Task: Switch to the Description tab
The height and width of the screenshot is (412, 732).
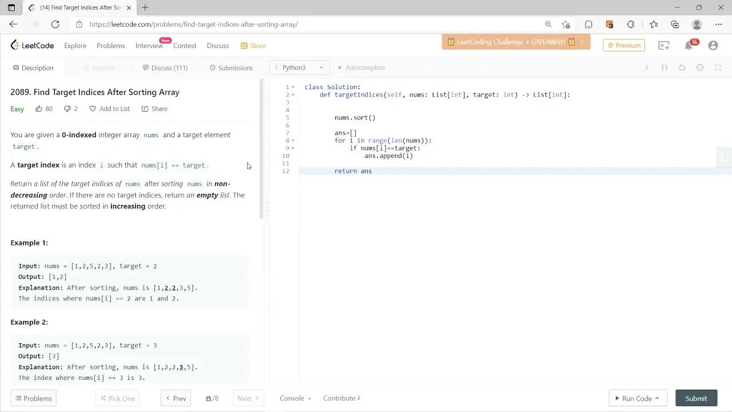Action: [x=33, y=68]
